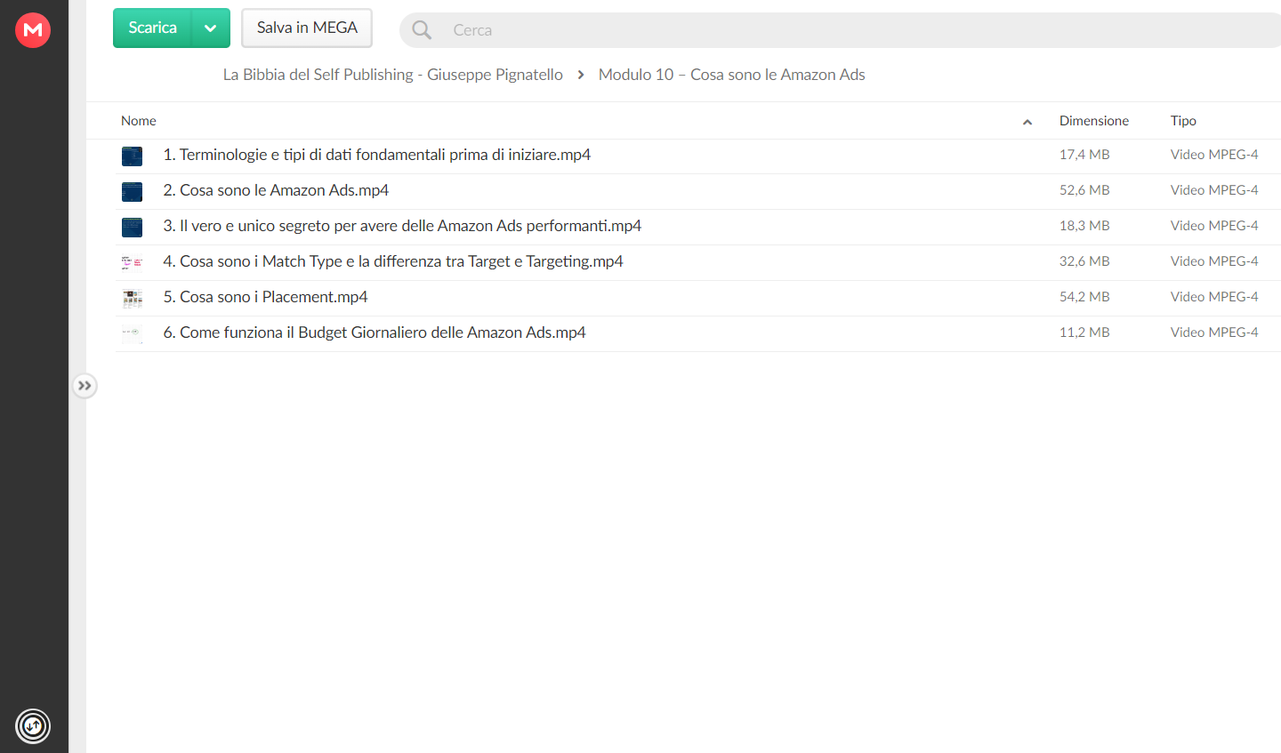Viewport: 1281px width, 753px height.
Task: Click the MEGA logo icon
Action: coord(33,30)
